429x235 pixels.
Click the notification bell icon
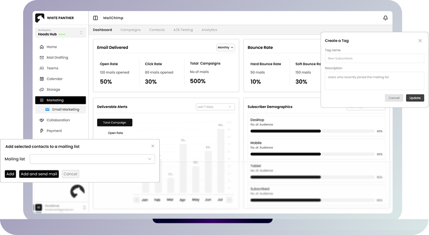(385, 18)
